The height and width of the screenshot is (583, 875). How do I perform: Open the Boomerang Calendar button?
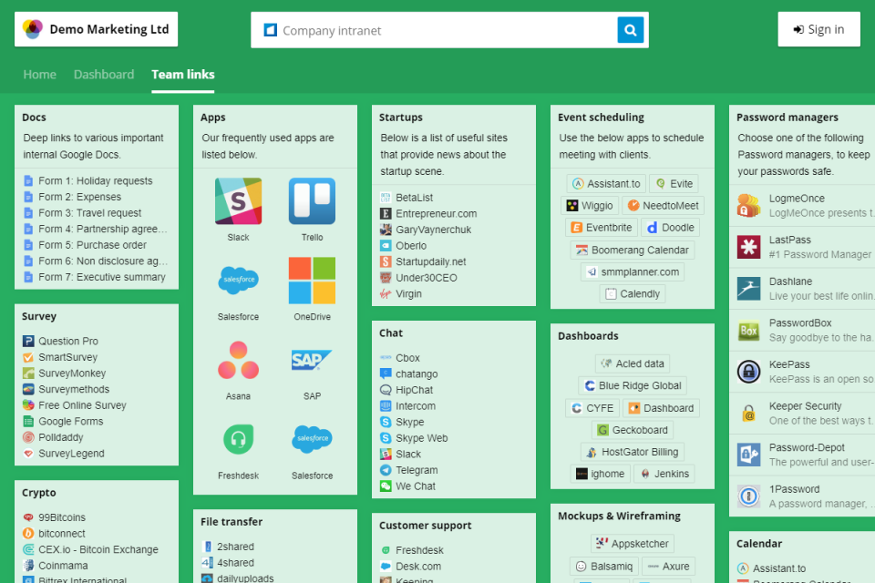click(633, 250)
